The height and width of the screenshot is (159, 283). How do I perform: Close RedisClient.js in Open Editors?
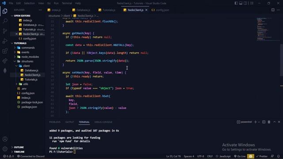(x=16, y=34)
